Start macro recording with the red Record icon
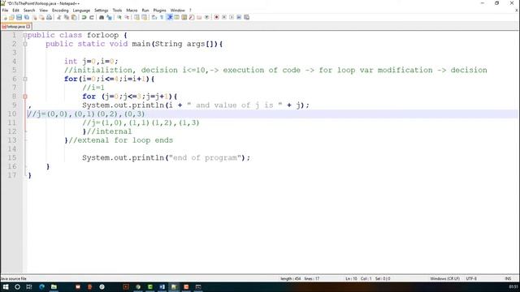The width and height of the screenshot is (520, 292). (217, 17)
